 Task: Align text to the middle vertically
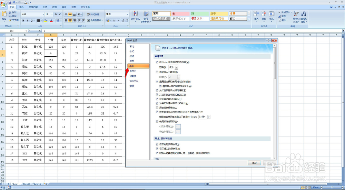pos(70,14)
